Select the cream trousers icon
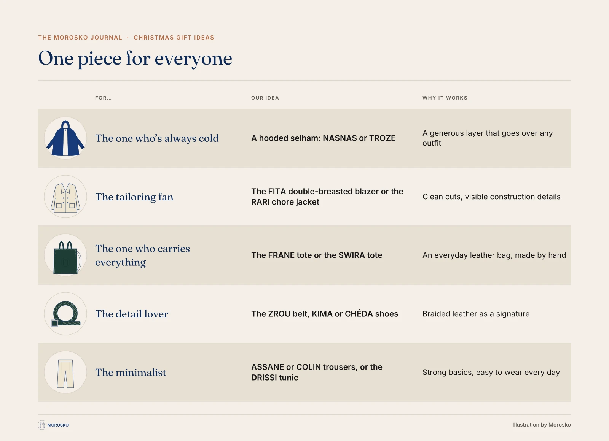The height and width of the screenshot is (441, 609). click(x=65, y=372)
